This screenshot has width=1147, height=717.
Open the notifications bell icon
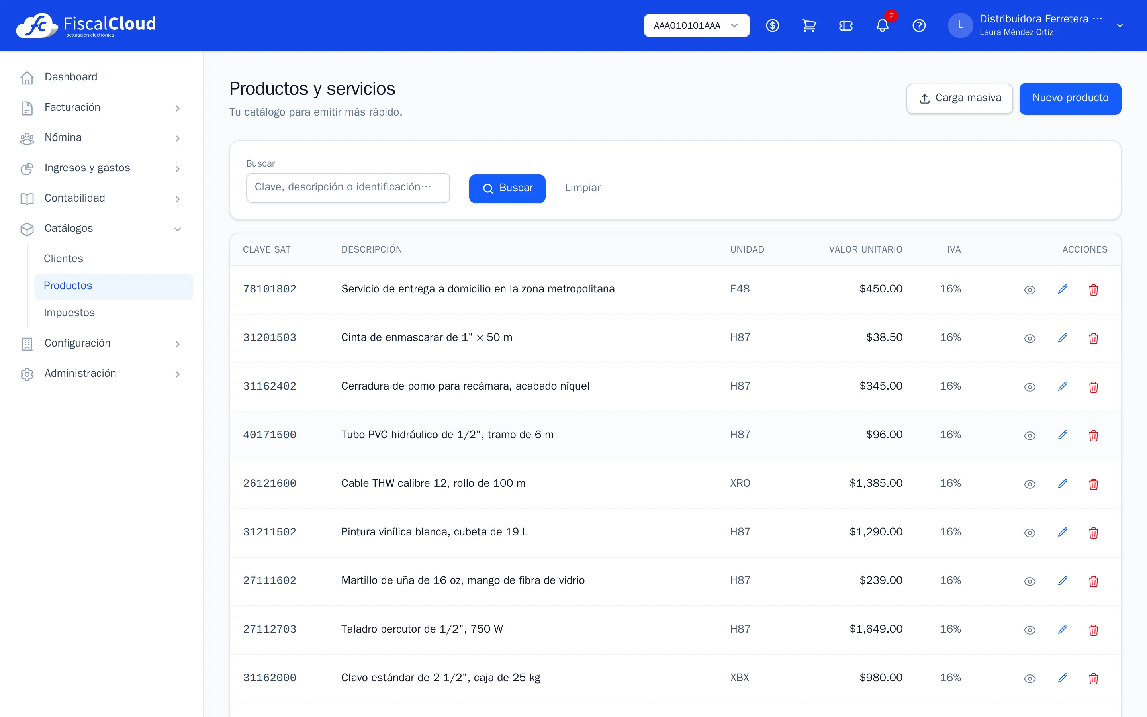(882, 25)
